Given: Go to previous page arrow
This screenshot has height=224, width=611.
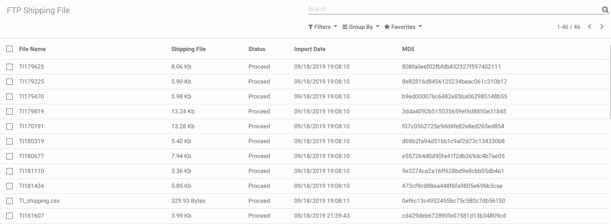Looking at the screenshot, I should tap(590, 27).
